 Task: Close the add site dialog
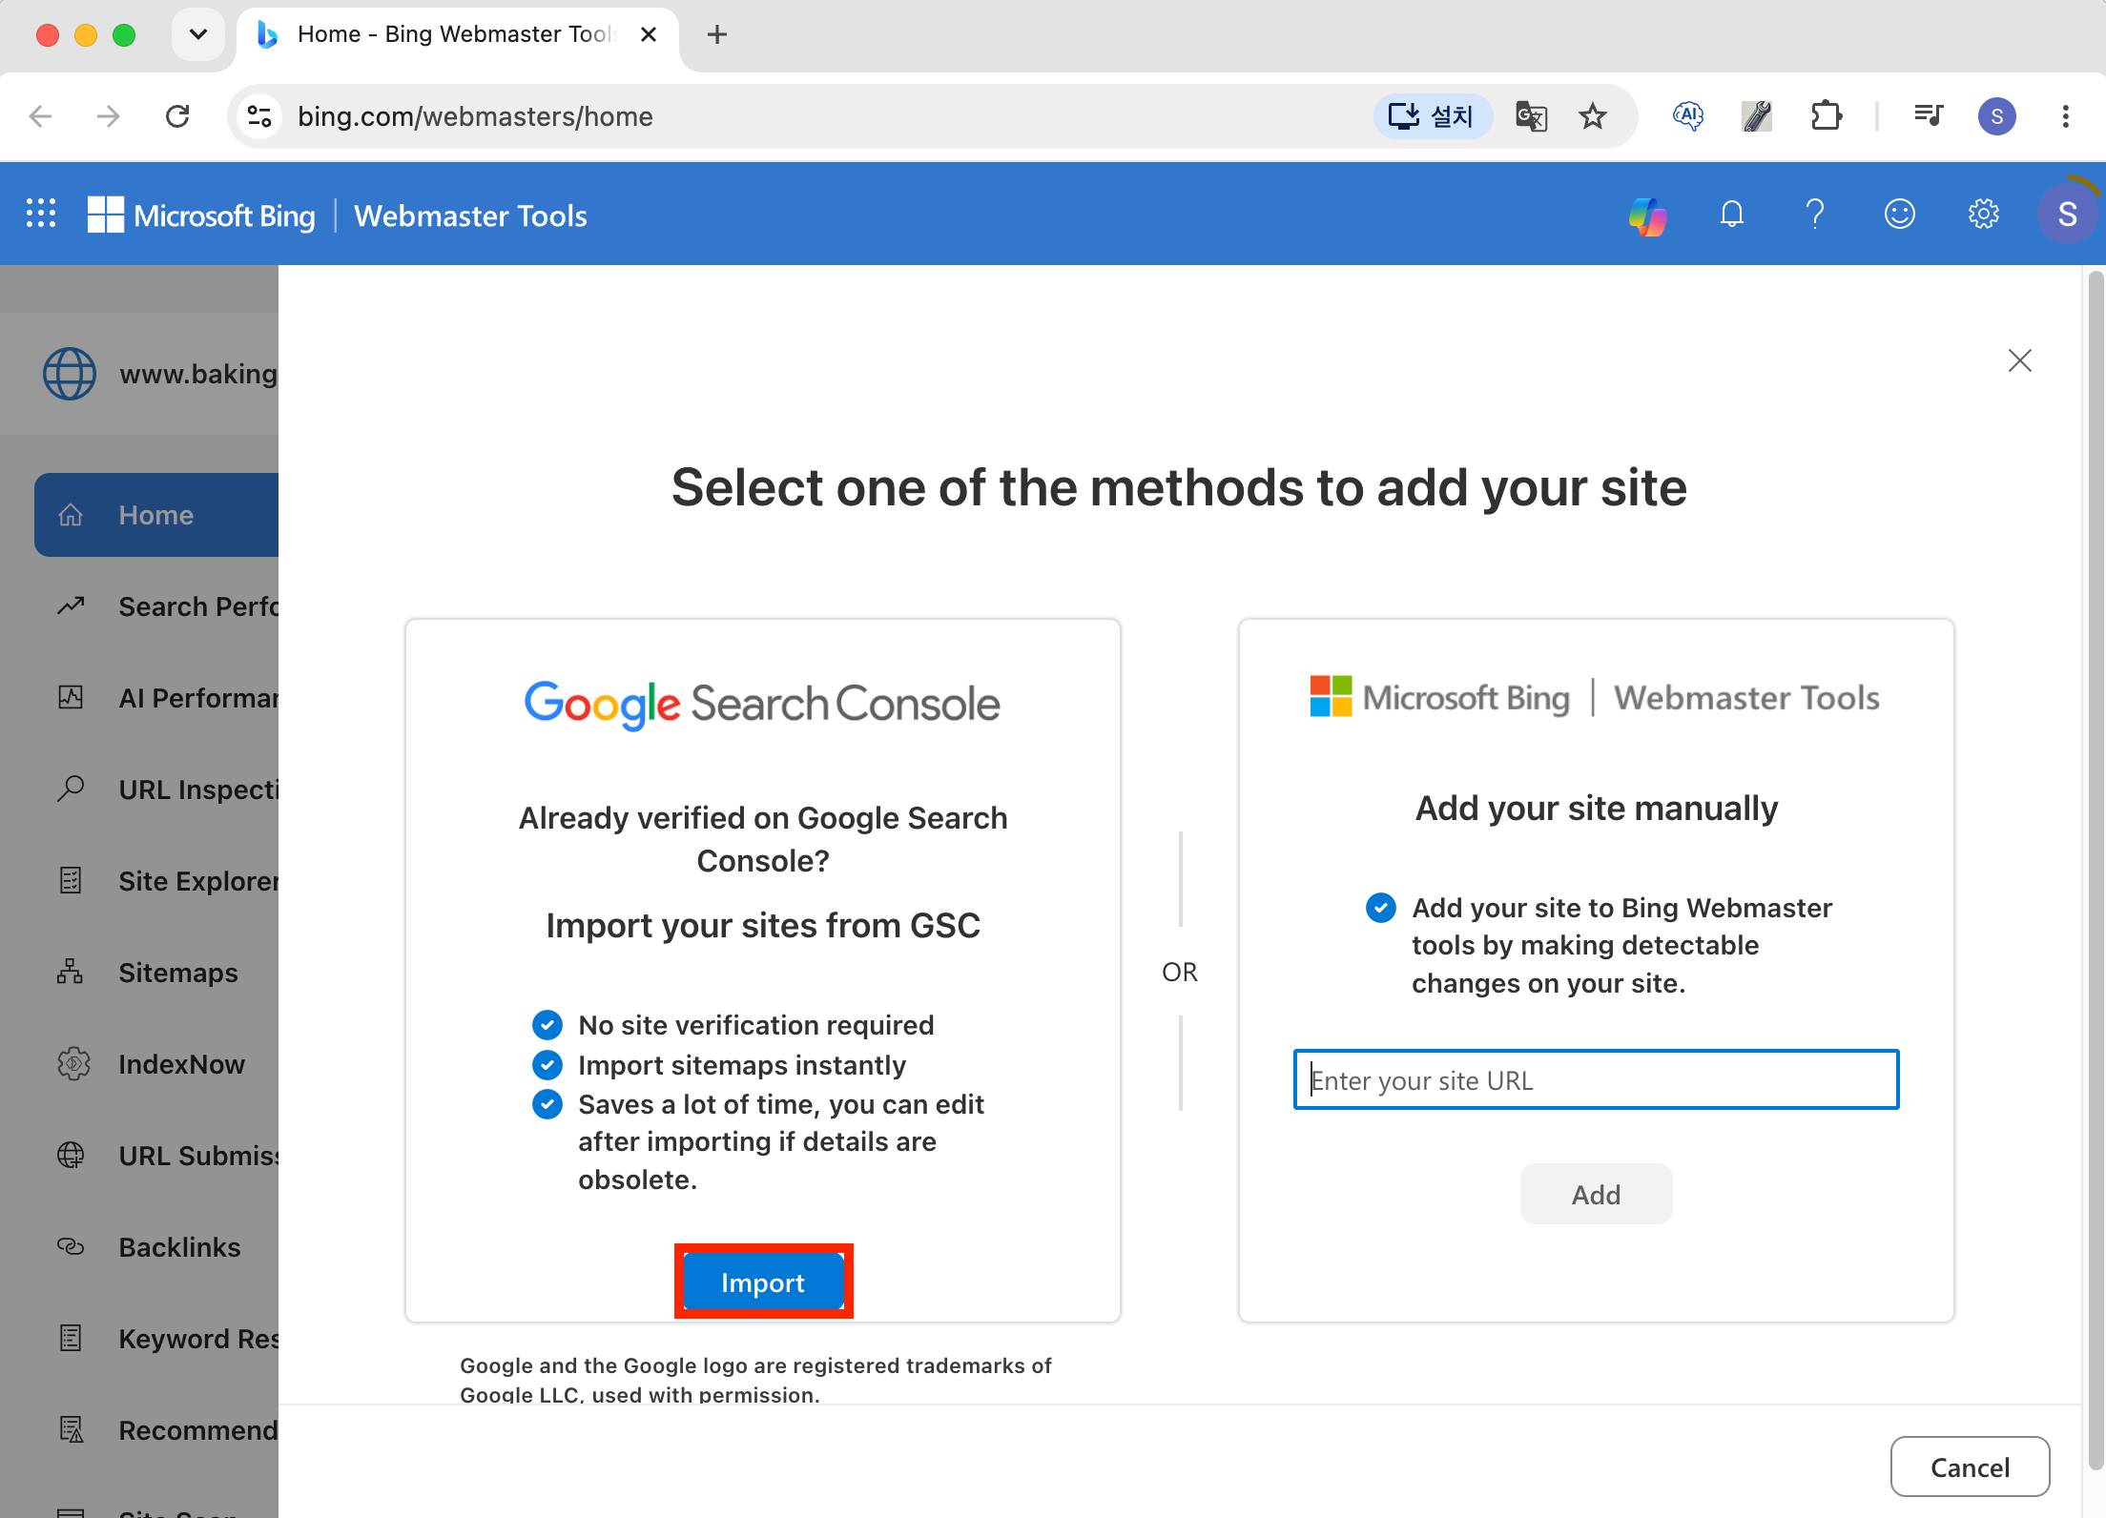[x=2019, y=360]
